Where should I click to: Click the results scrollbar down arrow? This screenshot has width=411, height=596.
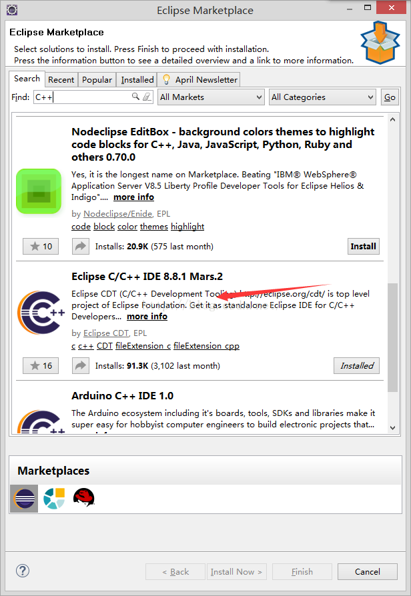tap(393, 427)
